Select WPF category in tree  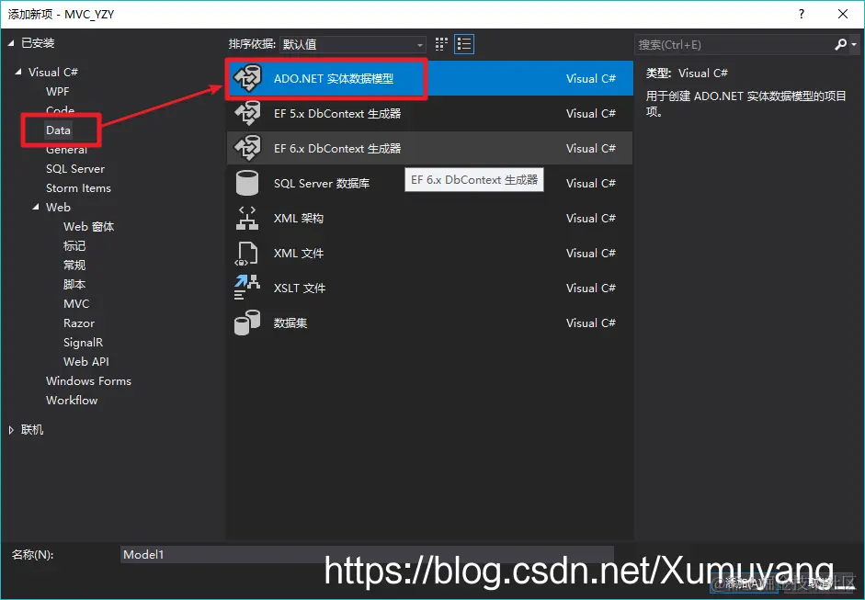[57, 92]
